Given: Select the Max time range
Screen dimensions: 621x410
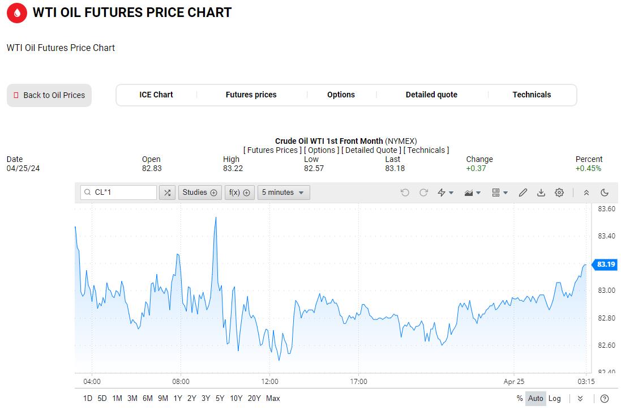Looking at the screenshot, I should tap(273, 399).
